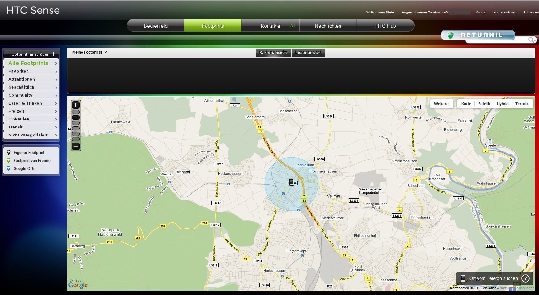Select the darkest zoom level on the zoom slider

(76, 117)
